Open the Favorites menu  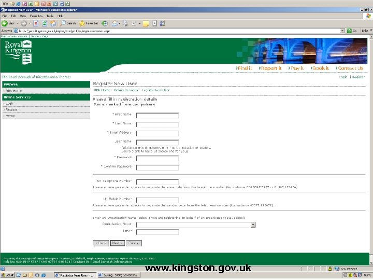[x=36, y=16]
